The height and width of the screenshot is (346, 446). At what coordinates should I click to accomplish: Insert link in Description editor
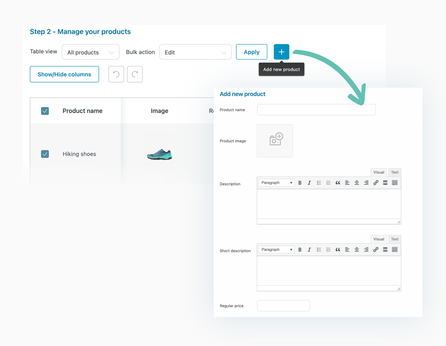(x=376, y=183)
